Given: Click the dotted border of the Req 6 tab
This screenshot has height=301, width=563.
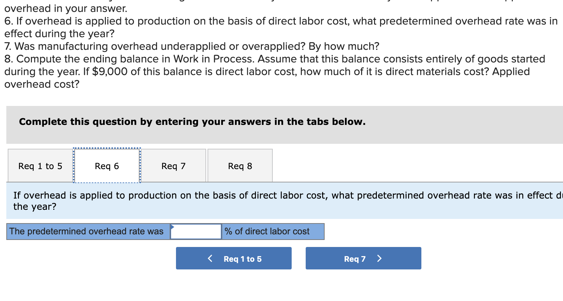Looking at the screenshot, I should pyautogui.click(x=106, y=149).
